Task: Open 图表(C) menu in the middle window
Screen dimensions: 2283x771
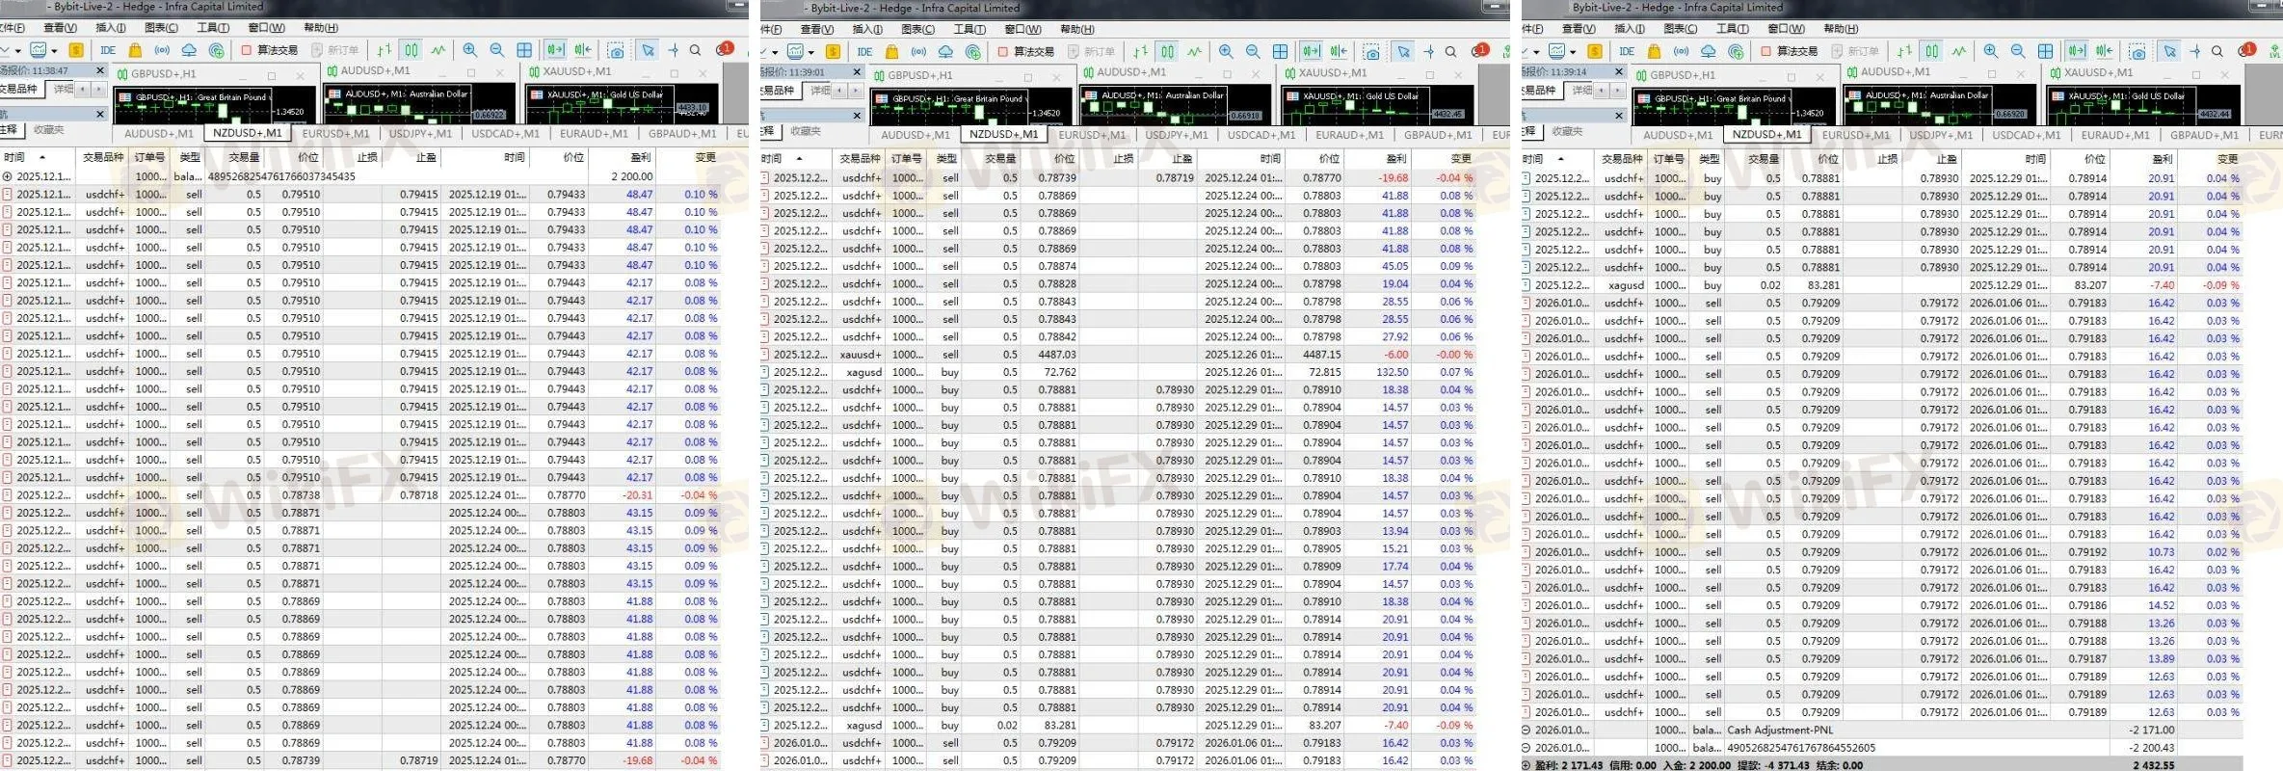Action: pyautogui.click(x=917, y=29)
